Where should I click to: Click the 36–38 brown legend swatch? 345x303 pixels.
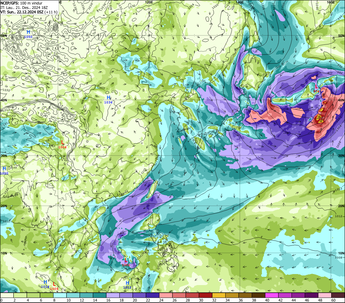pyautogui.click(x=245, y=295)
